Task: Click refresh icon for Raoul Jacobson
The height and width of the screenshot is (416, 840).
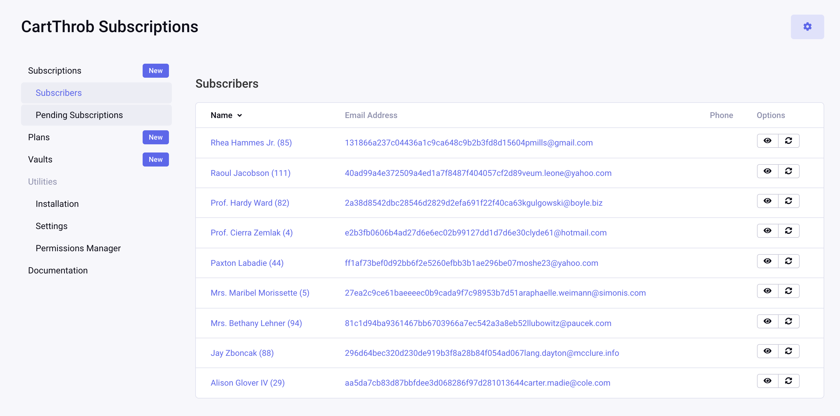Action: [x=789, y=171]
